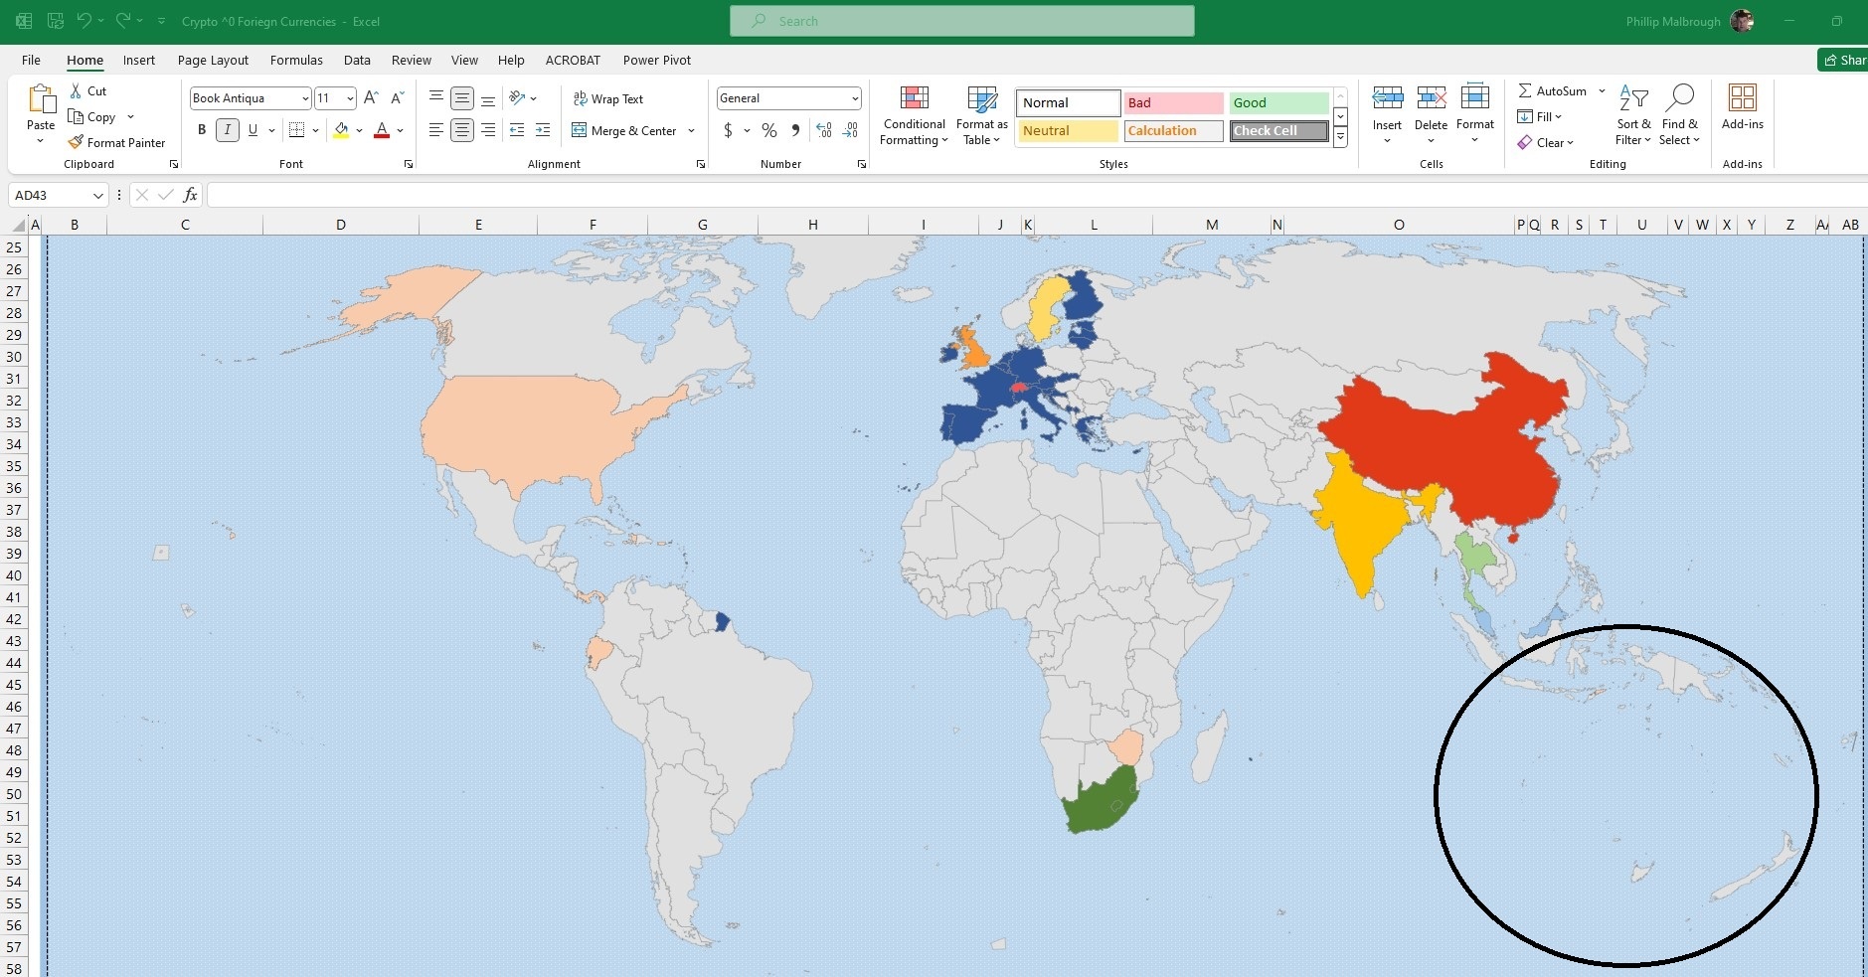Toggle Underline formatting
This screenshot has width=1868, height=977.
click(x=253, y=130)
